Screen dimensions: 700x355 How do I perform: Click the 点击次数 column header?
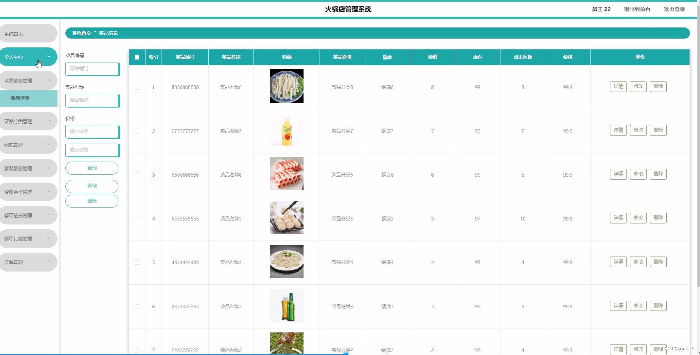point(522,57)
